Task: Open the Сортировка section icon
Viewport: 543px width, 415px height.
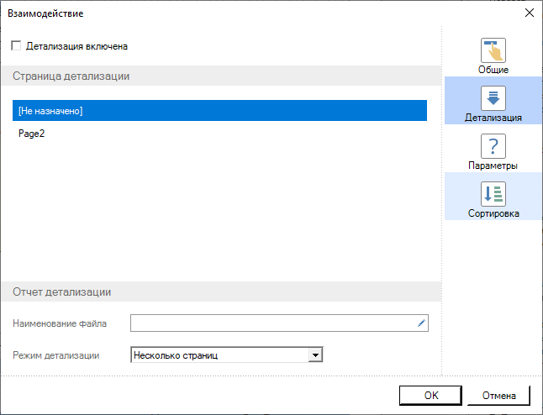Action: (x=493, y=194)
